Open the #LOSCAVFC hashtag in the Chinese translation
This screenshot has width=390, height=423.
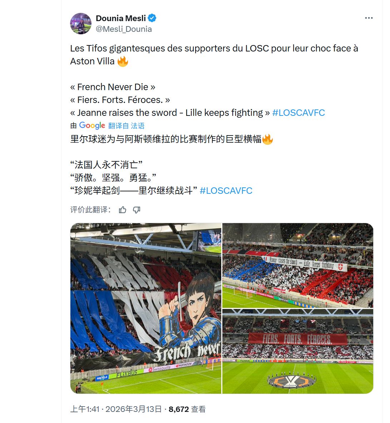coord(226,191)
